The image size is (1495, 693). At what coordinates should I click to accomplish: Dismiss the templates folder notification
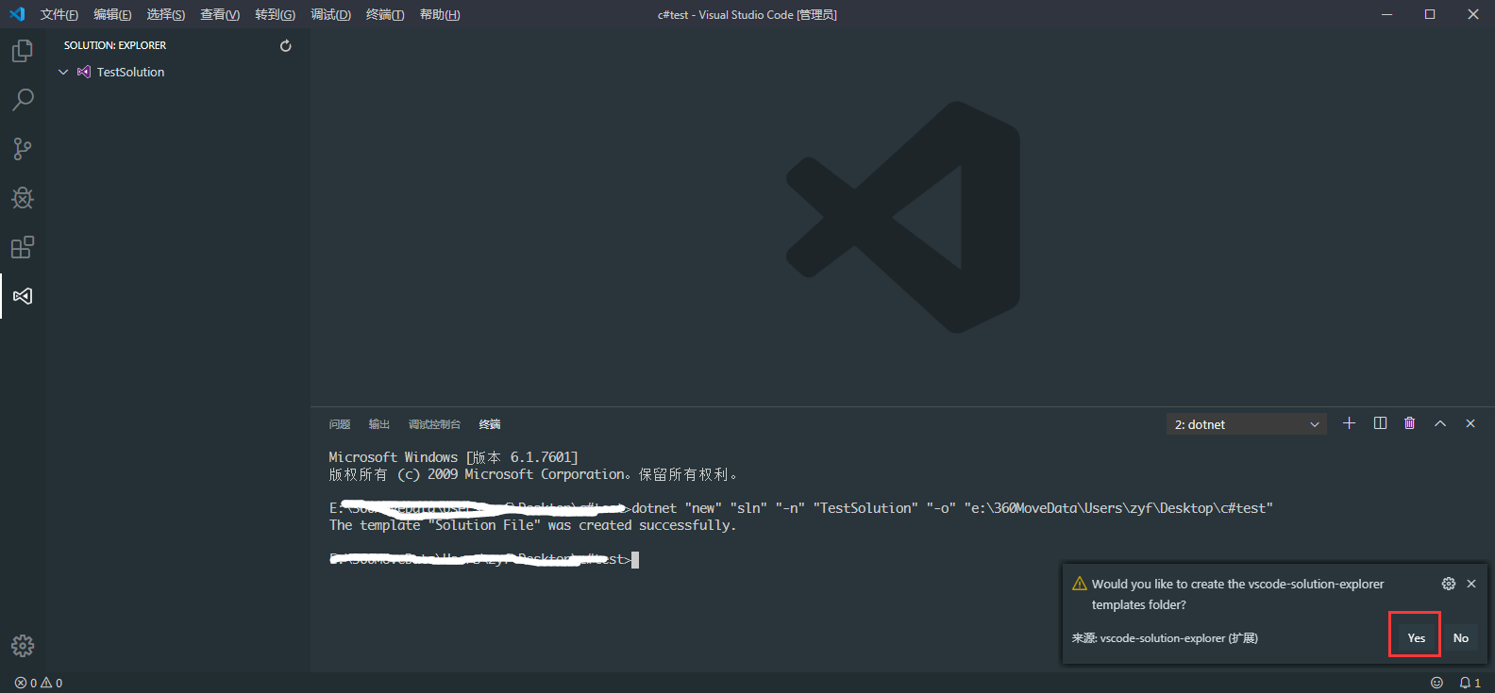1471,584
